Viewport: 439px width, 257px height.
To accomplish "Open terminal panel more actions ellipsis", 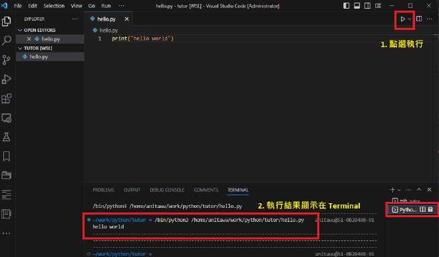I will (408, 190).
